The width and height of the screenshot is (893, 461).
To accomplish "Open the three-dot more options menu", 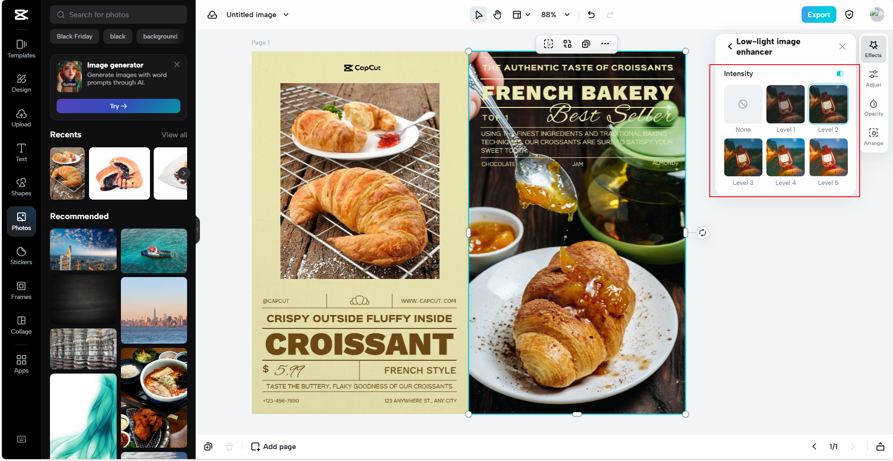I will click(x=605, y=44).
